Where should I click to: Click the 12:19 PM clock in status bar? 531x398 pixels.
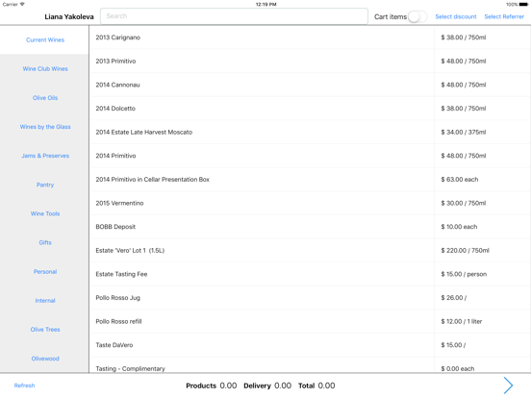[x=265, y=5]
